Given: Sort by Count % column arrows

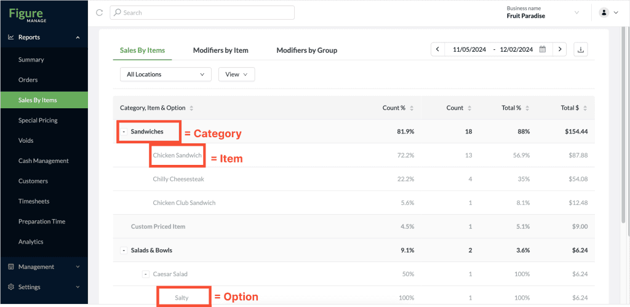Looking at the screenshot, I should pyautogui.click(x=411, y=108).
